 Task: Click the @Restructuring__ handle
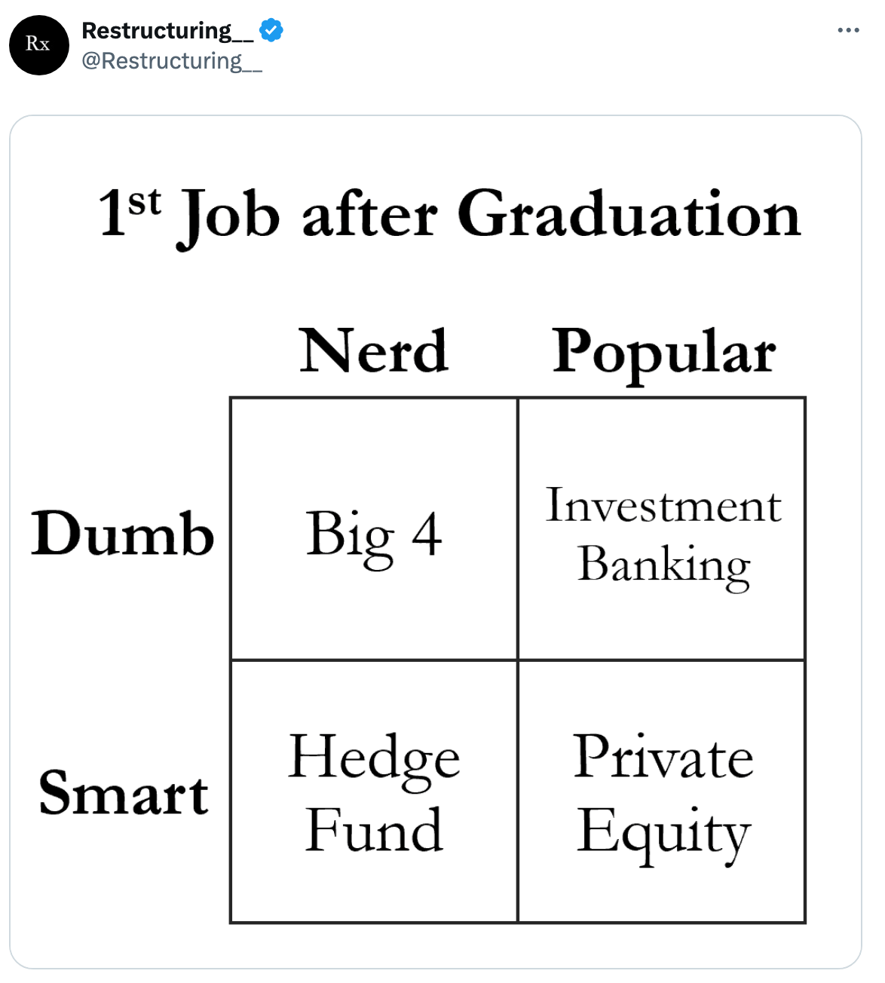[x=172, y=60]
